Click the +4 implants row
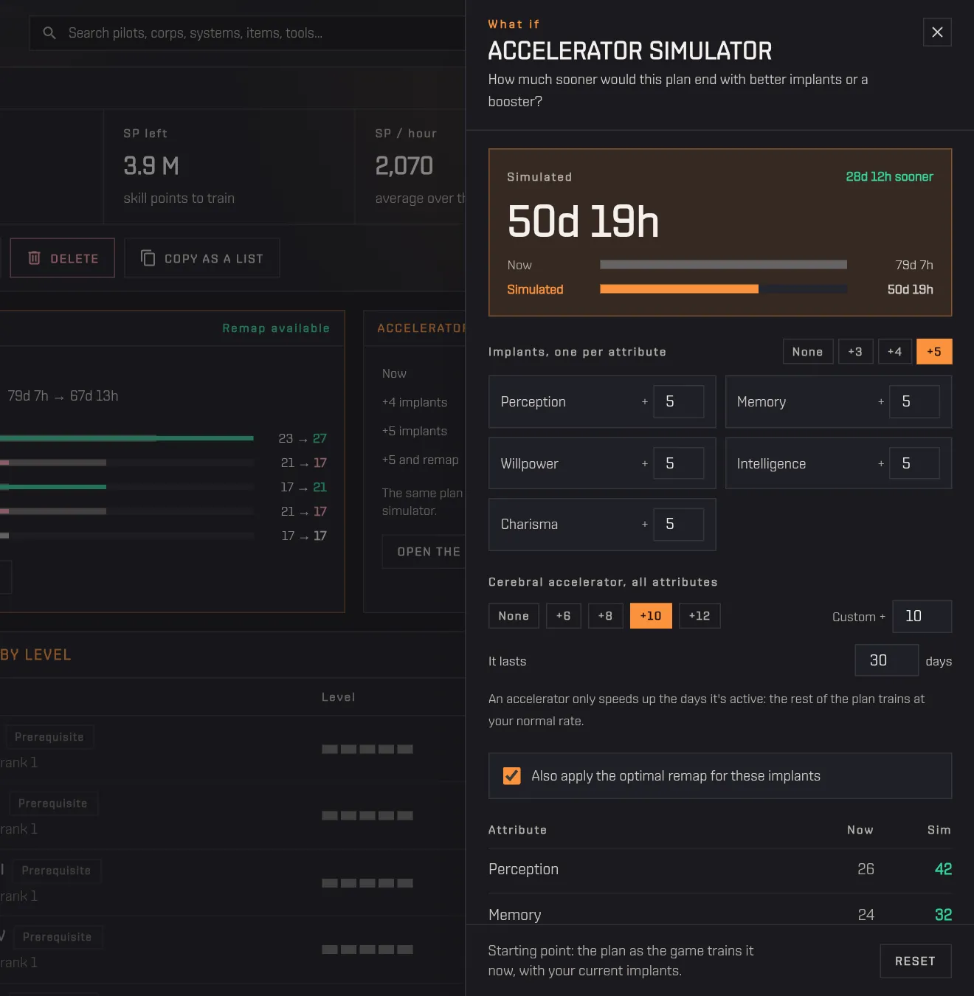Viewport: 974px width, 996px height. point(415,402)
